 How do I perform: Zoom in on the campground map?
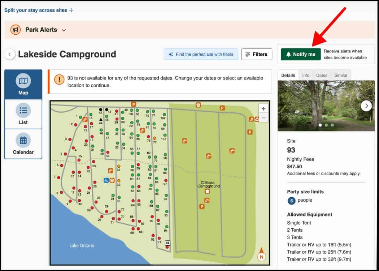(x=263, y=109)
